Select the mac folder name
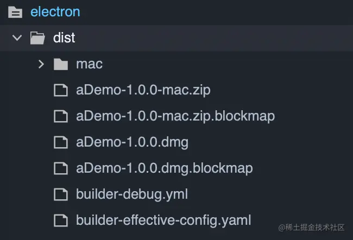Image resolution: width=353 pixels, height=240 pixels. coord(89,64)
